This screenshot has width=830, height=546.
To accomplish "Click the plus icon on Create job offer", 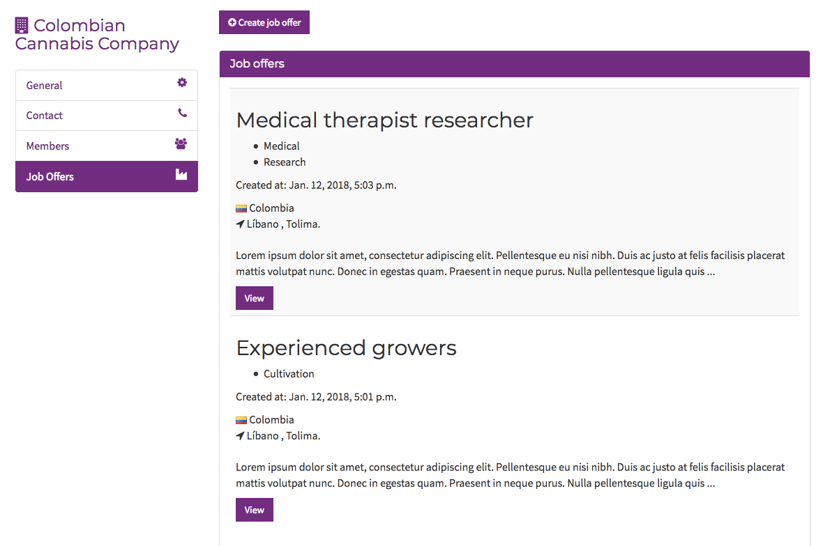I will click(x=232, y=22).
